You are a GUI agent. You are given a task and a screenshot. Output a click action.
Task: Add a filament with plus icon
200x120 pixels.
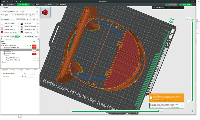28,19
